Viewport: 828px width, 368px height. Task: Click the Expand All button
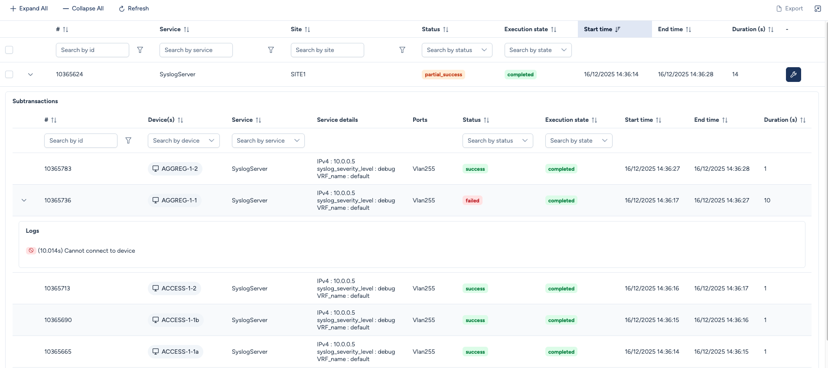(29, 9)
